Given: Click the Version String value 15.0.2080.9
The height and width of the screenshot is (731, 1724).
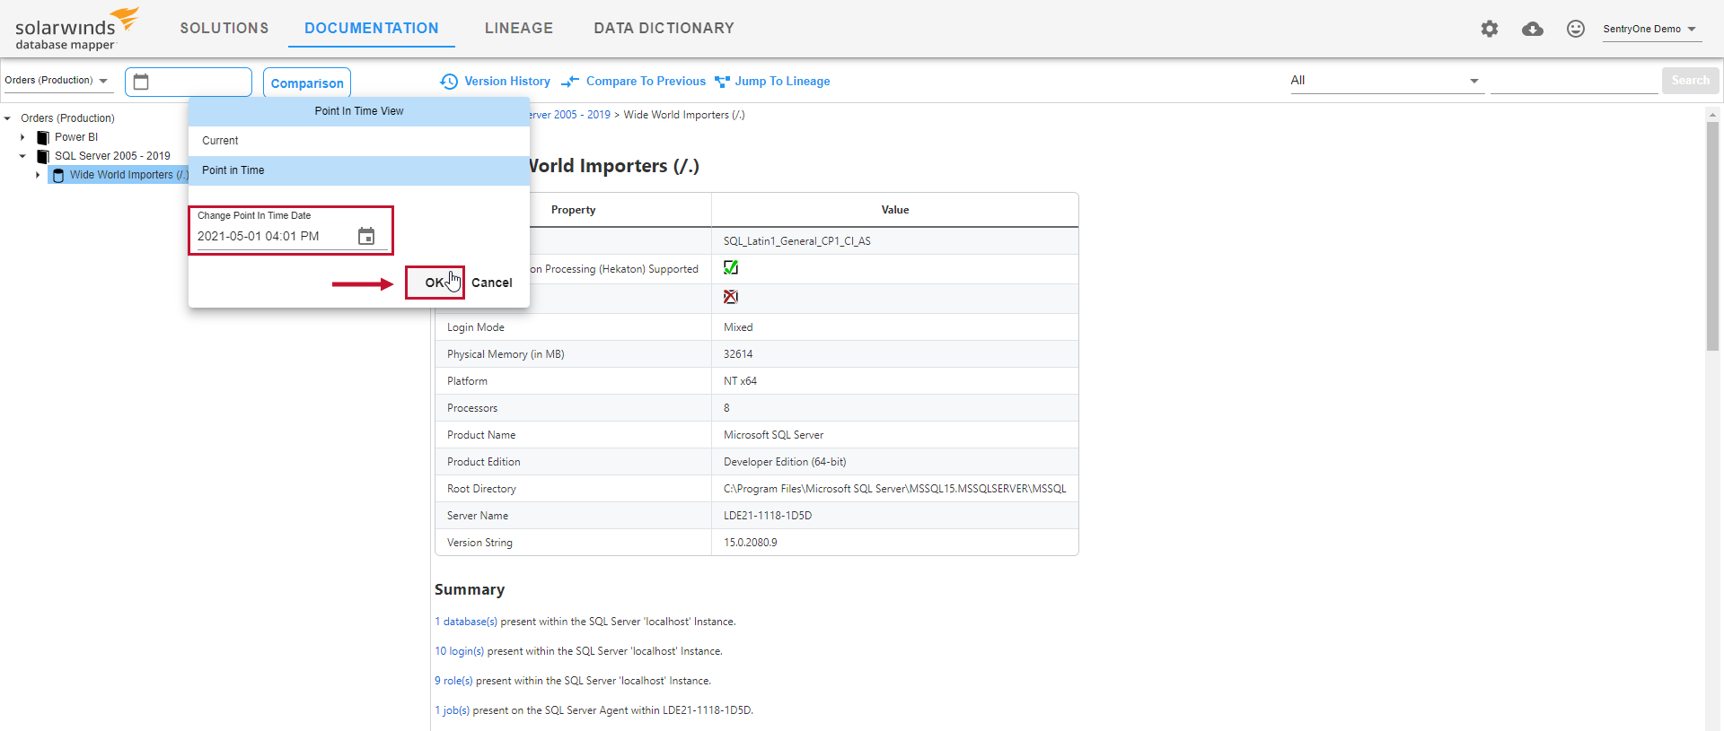Looking at the screenshot, I should (x=751, y=543).
